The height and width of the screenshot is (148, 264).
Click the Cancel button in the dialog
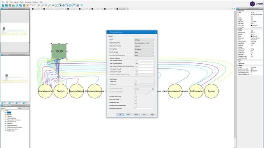pyautogui.click(x=136, y=115)
